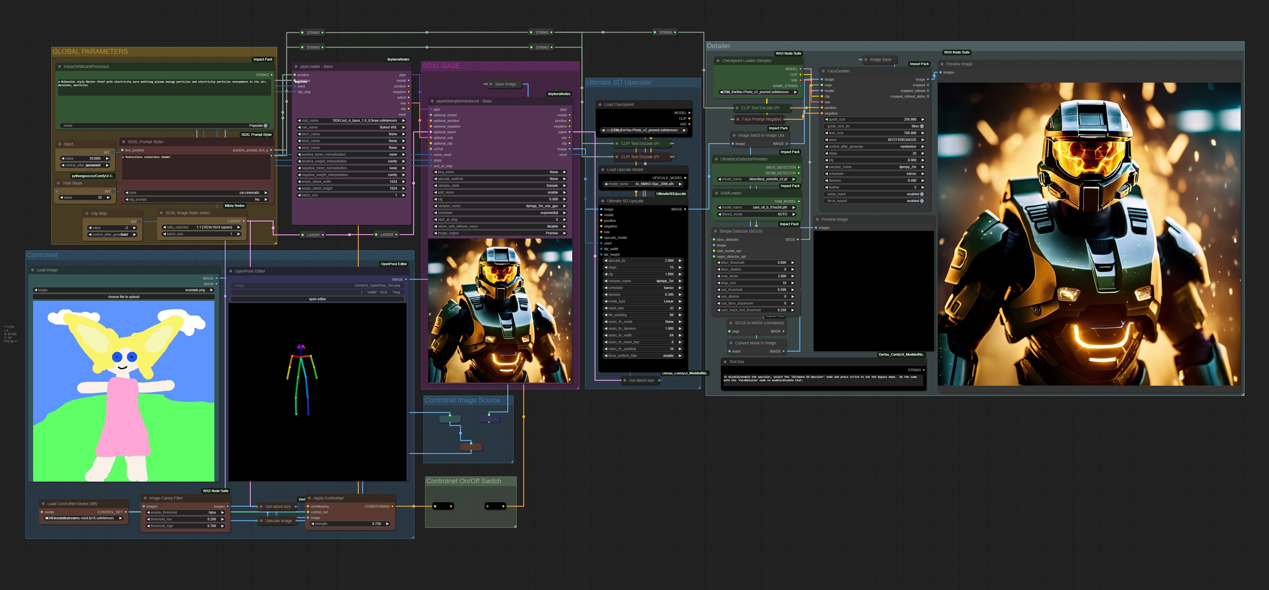1269x590 pixels.
Task: Expand the collapsed Save Image node
Action: tap(491, 84)
